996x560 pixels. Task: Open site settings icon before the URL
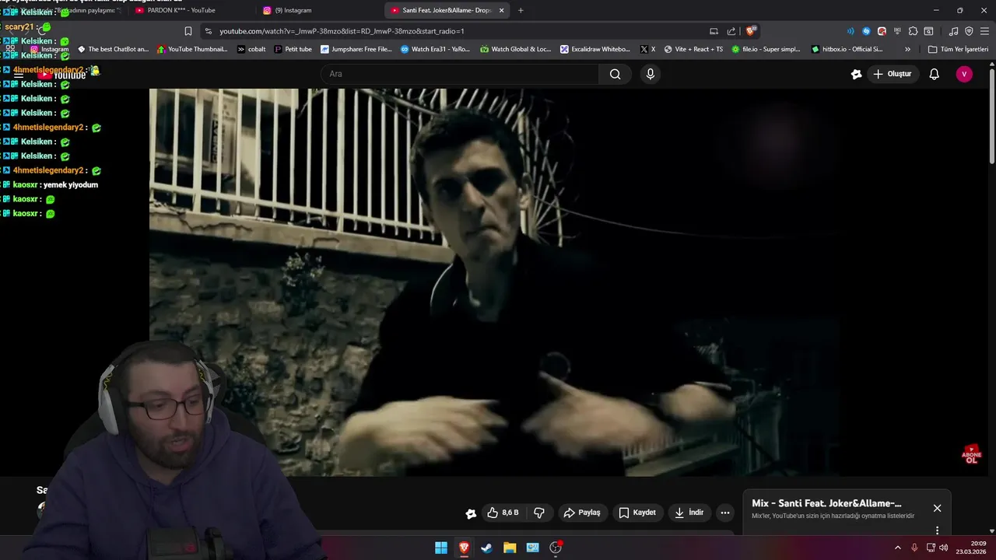[x=208, y=31]
